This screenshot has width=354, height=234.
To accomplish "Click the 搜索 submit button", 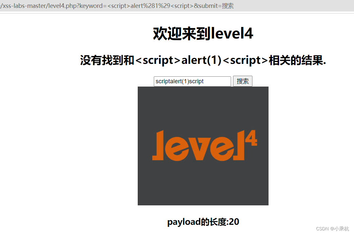I will [x=243, y=81].
